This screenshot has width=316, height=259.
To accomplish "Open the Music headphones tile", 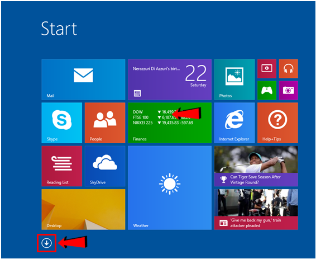I will 289,69.
